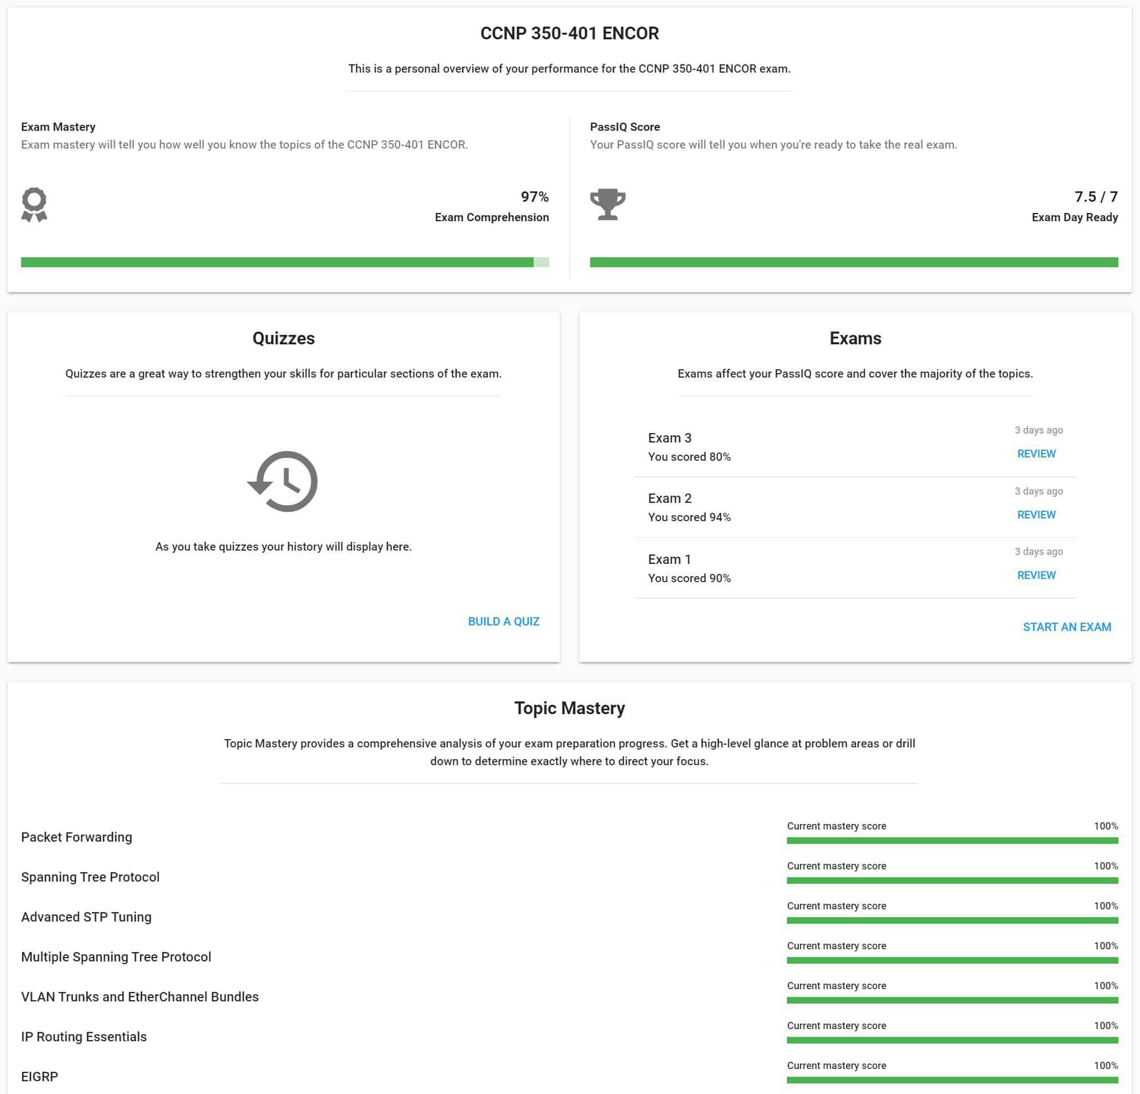Review Exam 3 results
The width and height of the screenshot is (1140, 1094).
click(1036, 454)
